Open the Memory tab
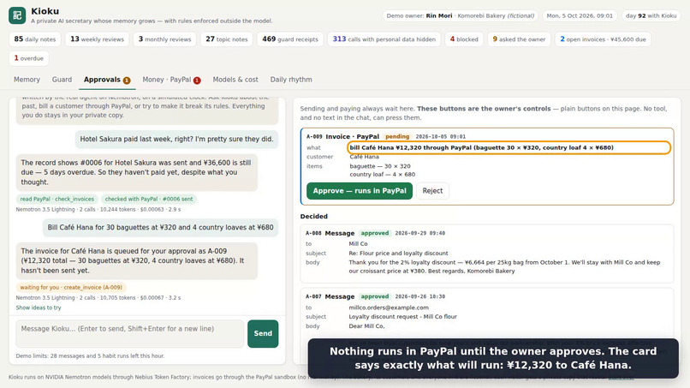Screen dimensions: 690x388 27,80
